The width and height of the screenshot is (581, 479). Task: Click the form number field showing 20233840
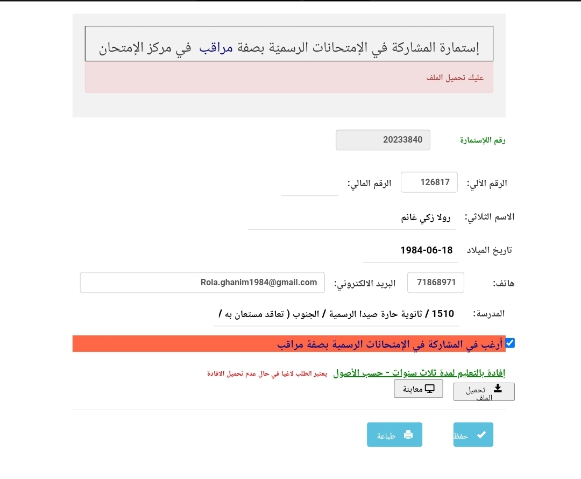(x=383, y=140)
